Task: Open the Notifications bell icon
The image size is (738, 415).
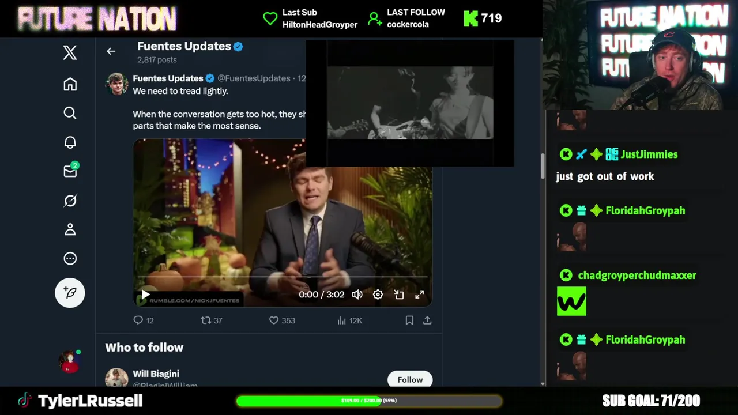Action: (70, 142)
